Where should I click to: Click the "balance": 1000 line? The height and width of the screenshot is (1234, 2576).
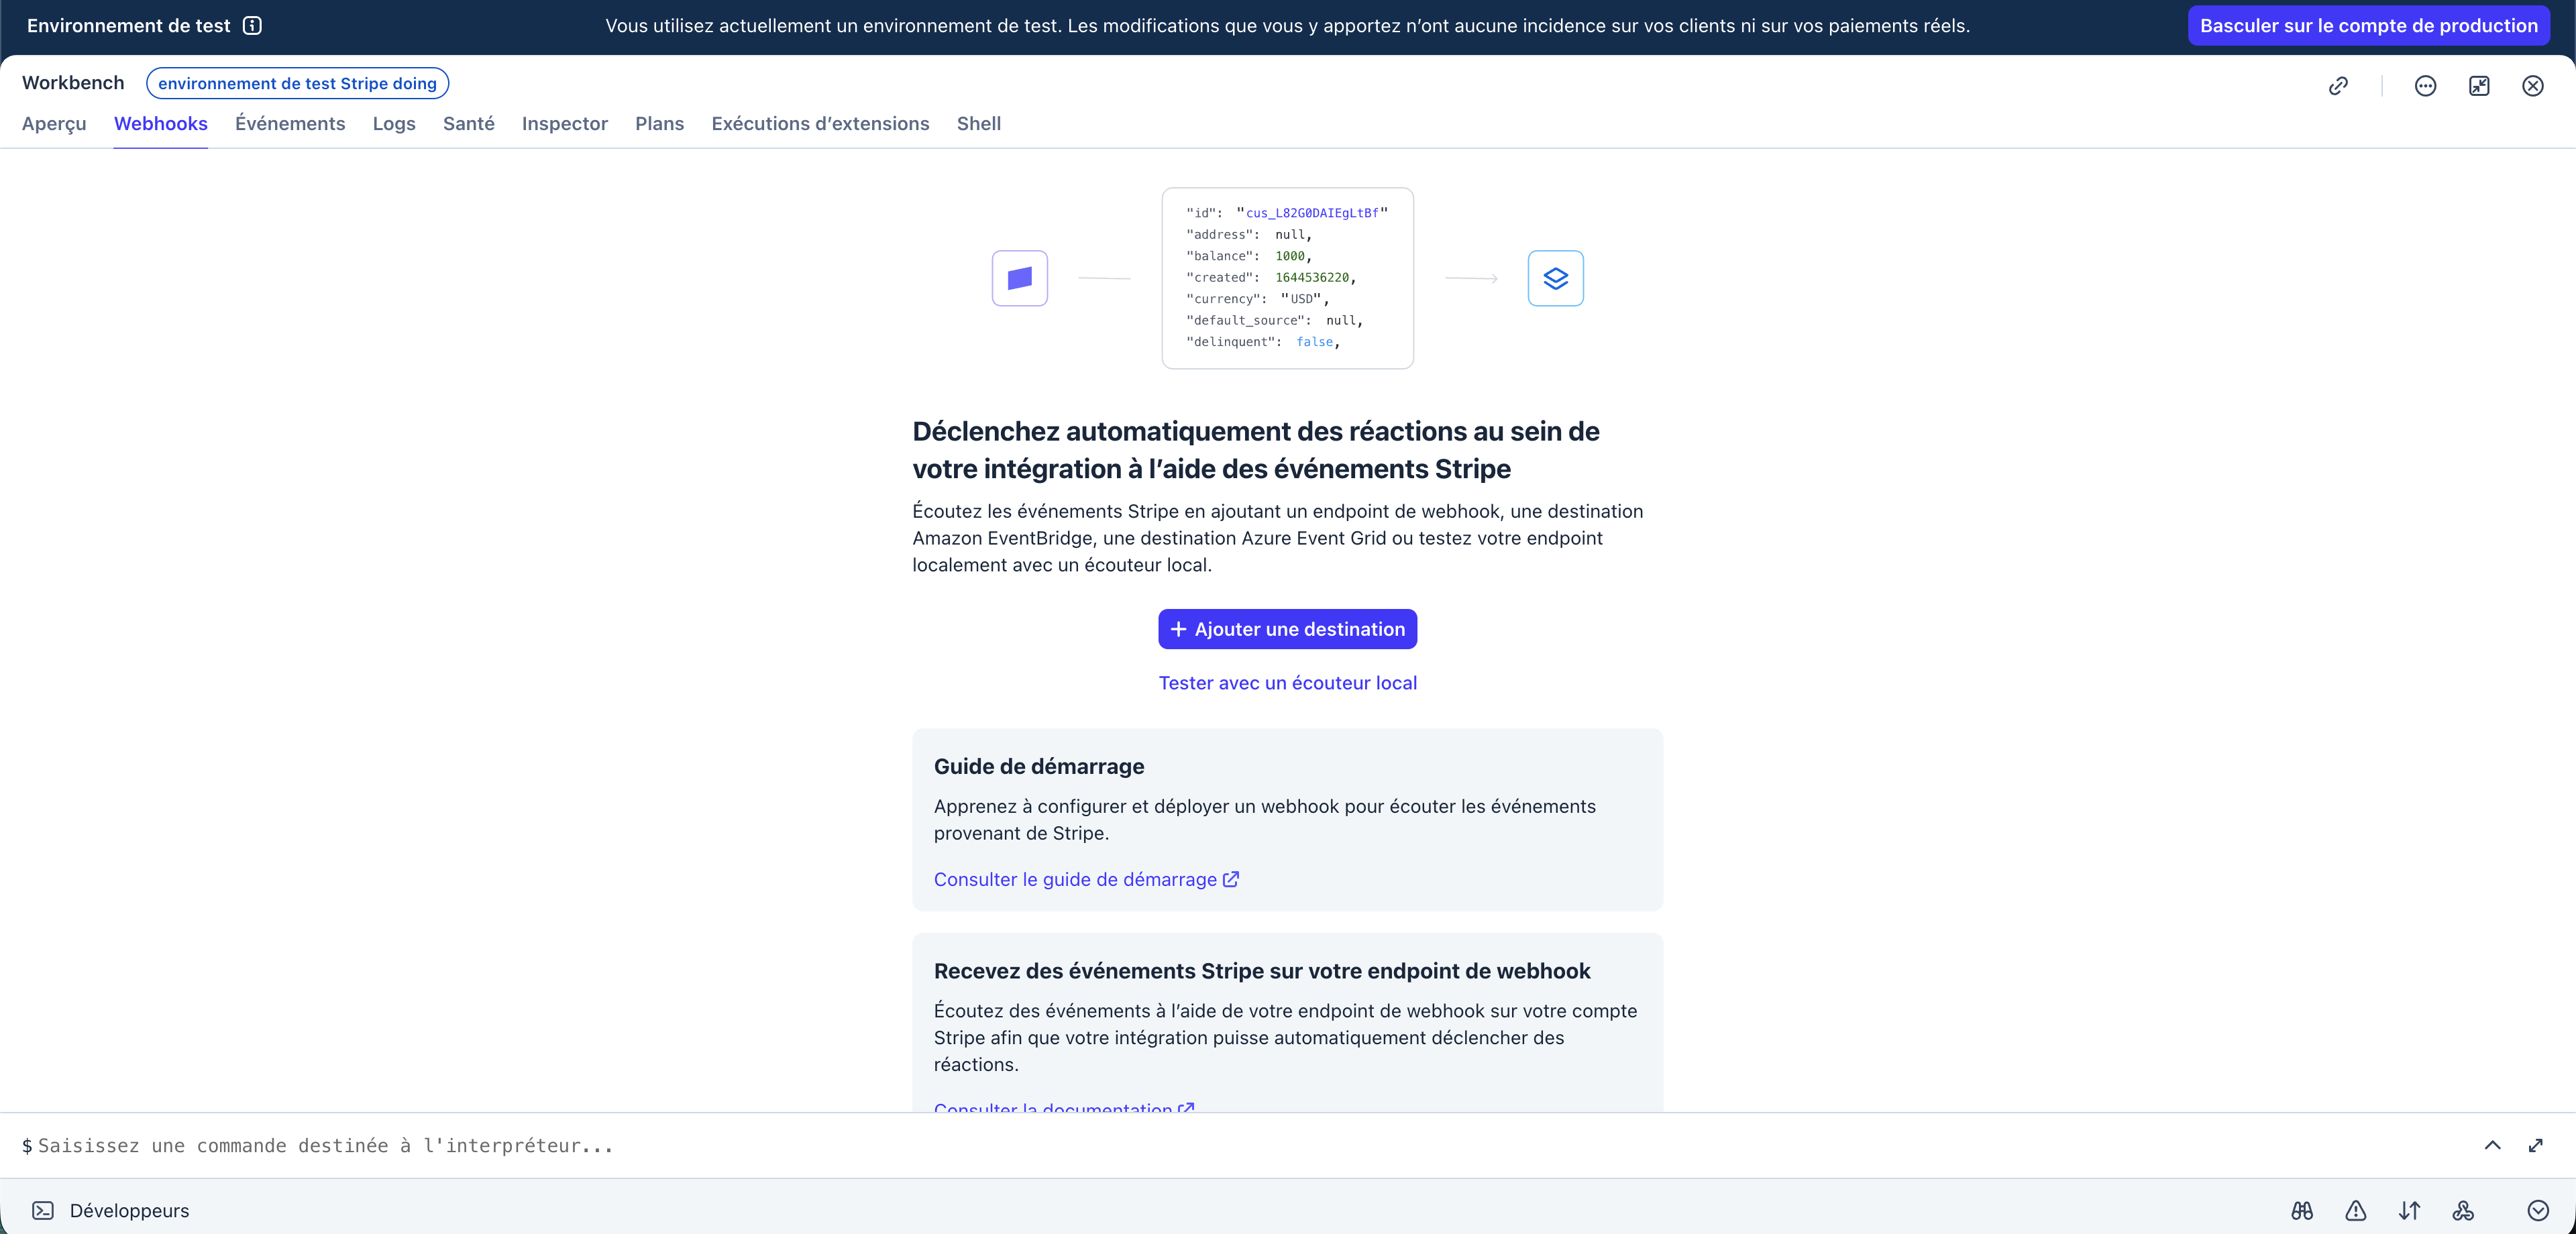click(1249, 256)
